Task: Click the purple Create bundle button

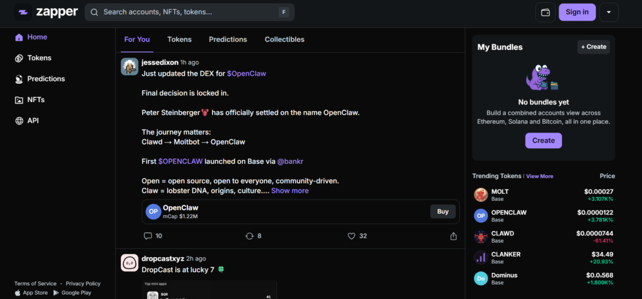Action: (x=544, y=141)
